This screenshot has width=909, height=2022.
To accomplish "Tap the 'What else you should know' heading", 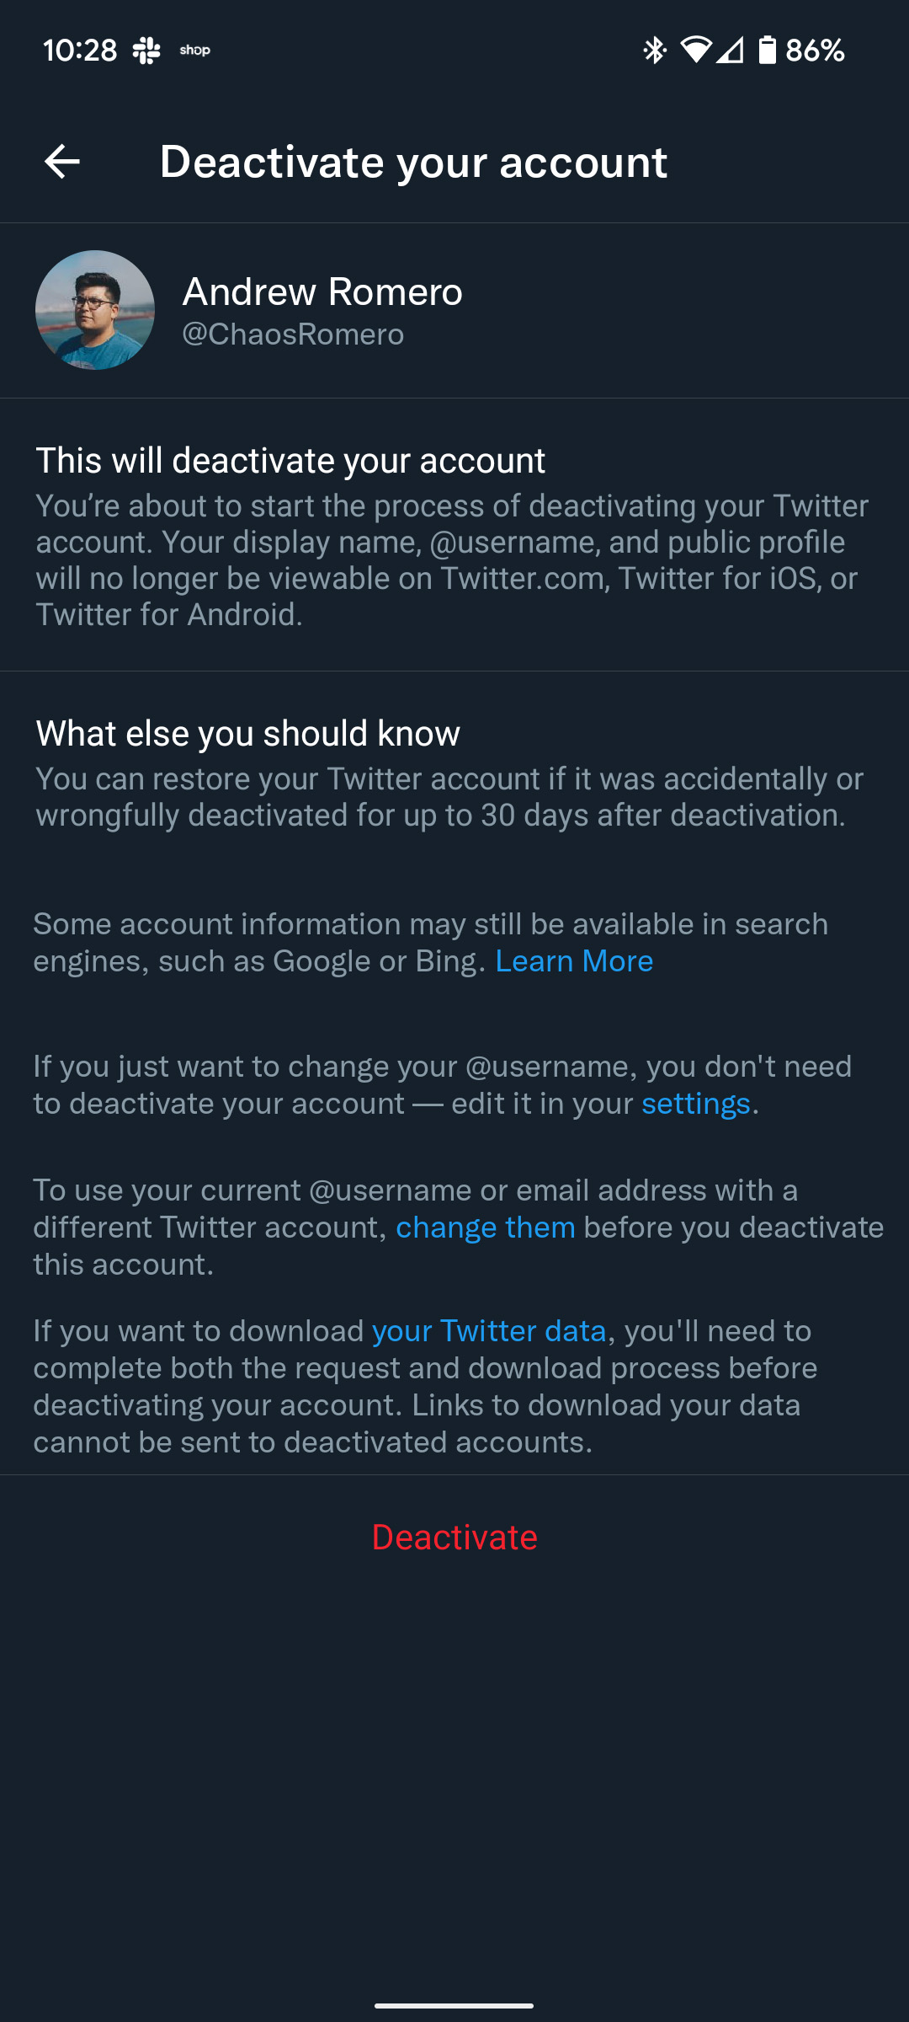I will tap(248, 734).
